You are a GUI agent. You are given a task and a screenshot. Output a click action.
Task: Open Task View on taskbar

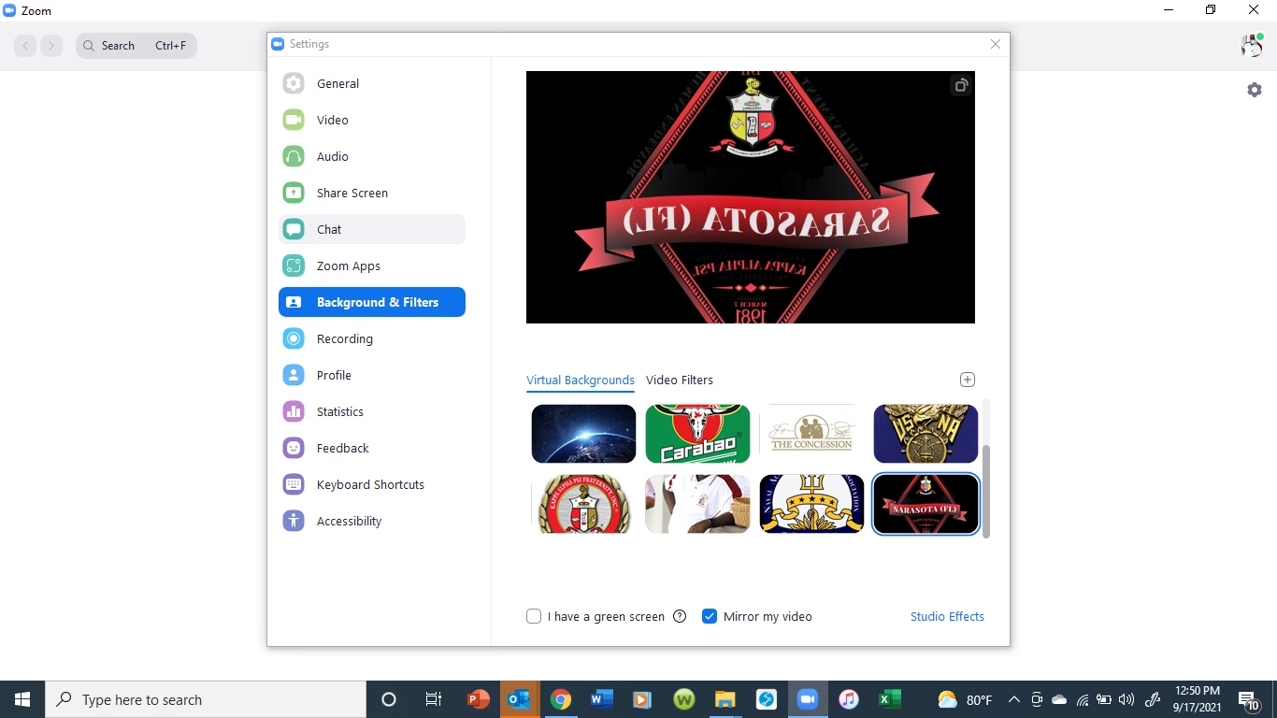[x=434, y=699]
